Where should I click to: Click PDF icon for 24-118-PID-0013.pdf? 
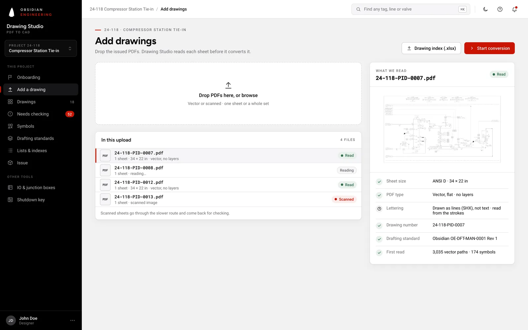105,199
